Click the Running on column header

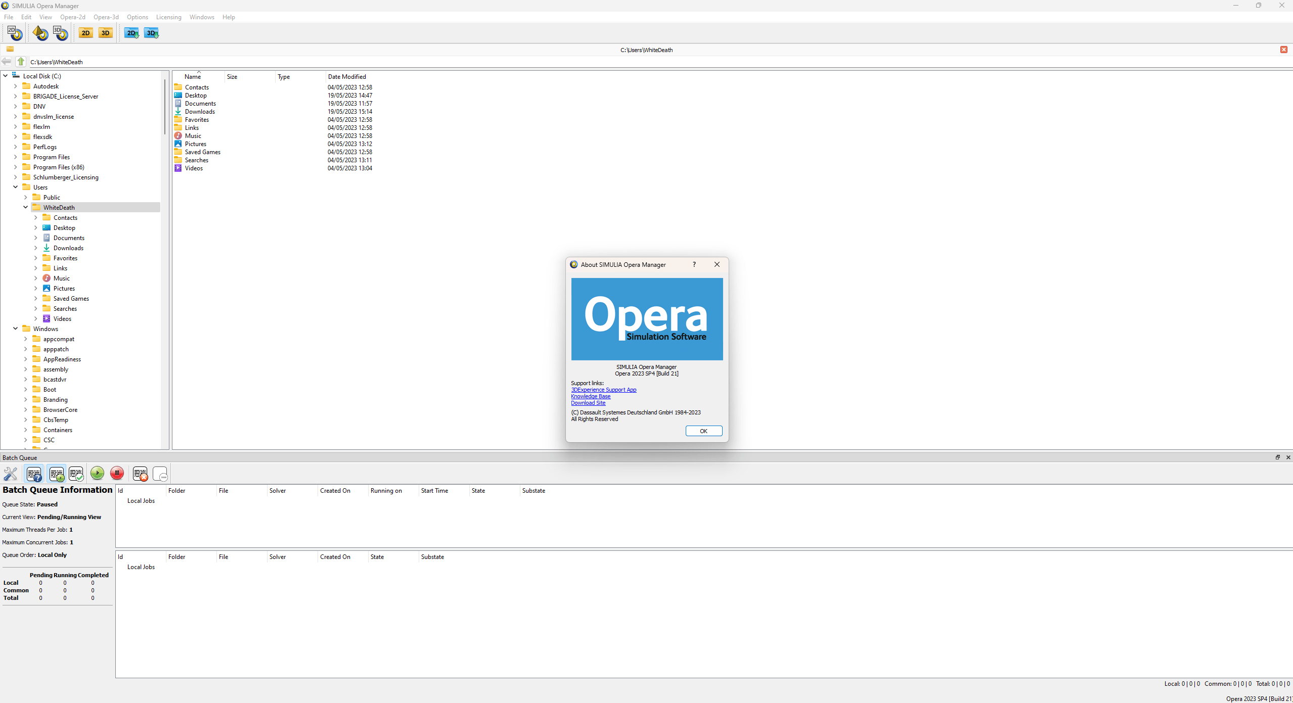coord(386,491)
